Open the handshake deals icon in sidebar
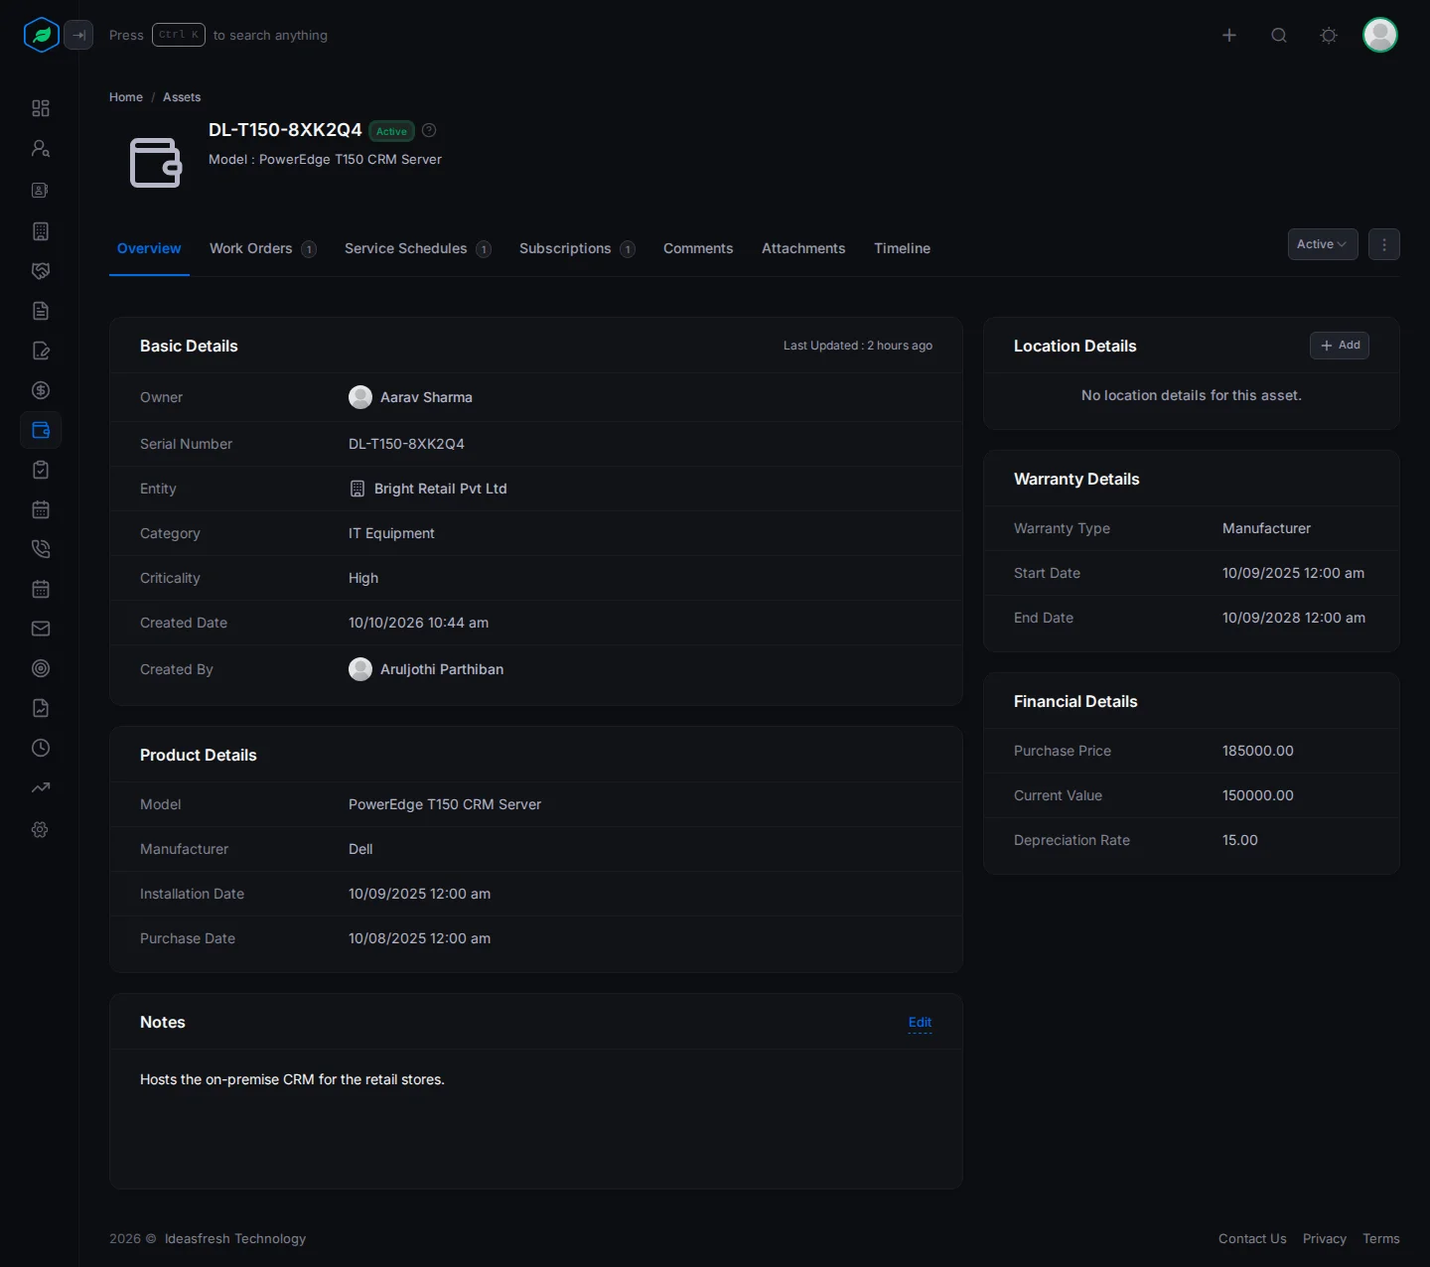 (41, 271)
